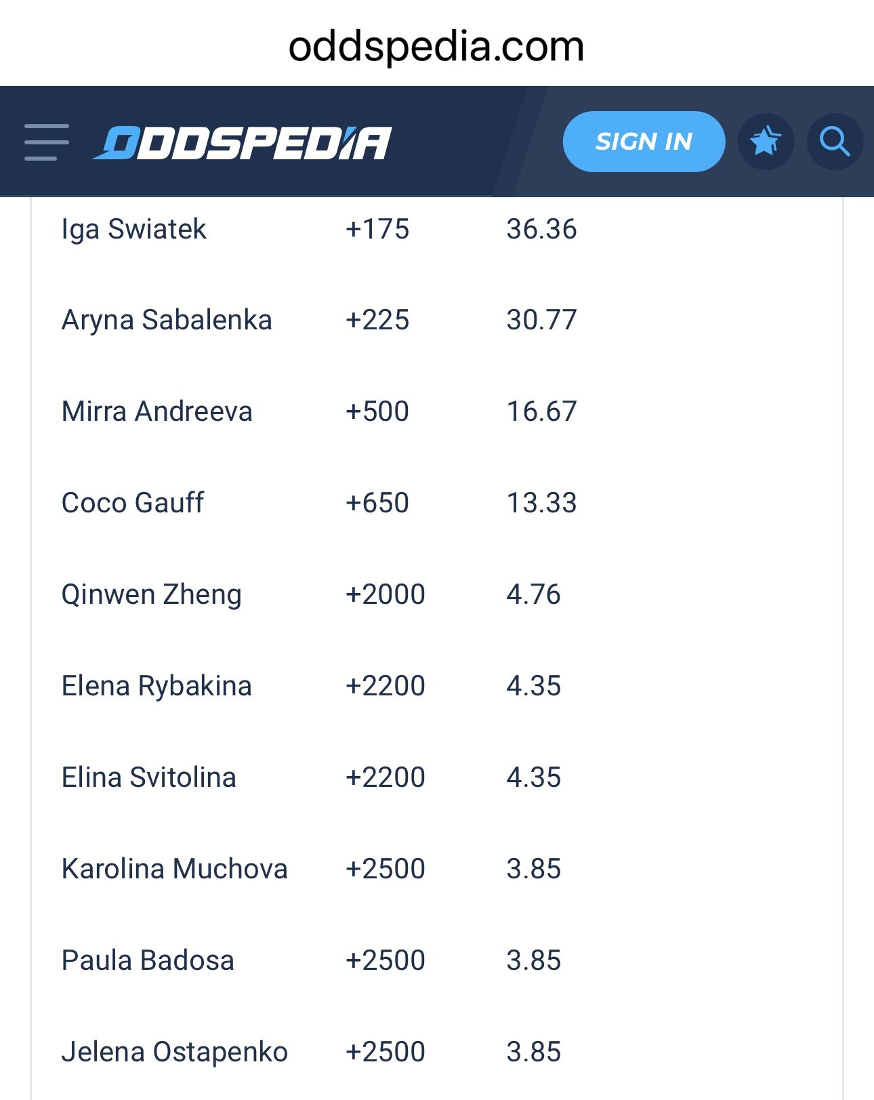Open search with magnifier icon
874x1100 pixels.
835,142
